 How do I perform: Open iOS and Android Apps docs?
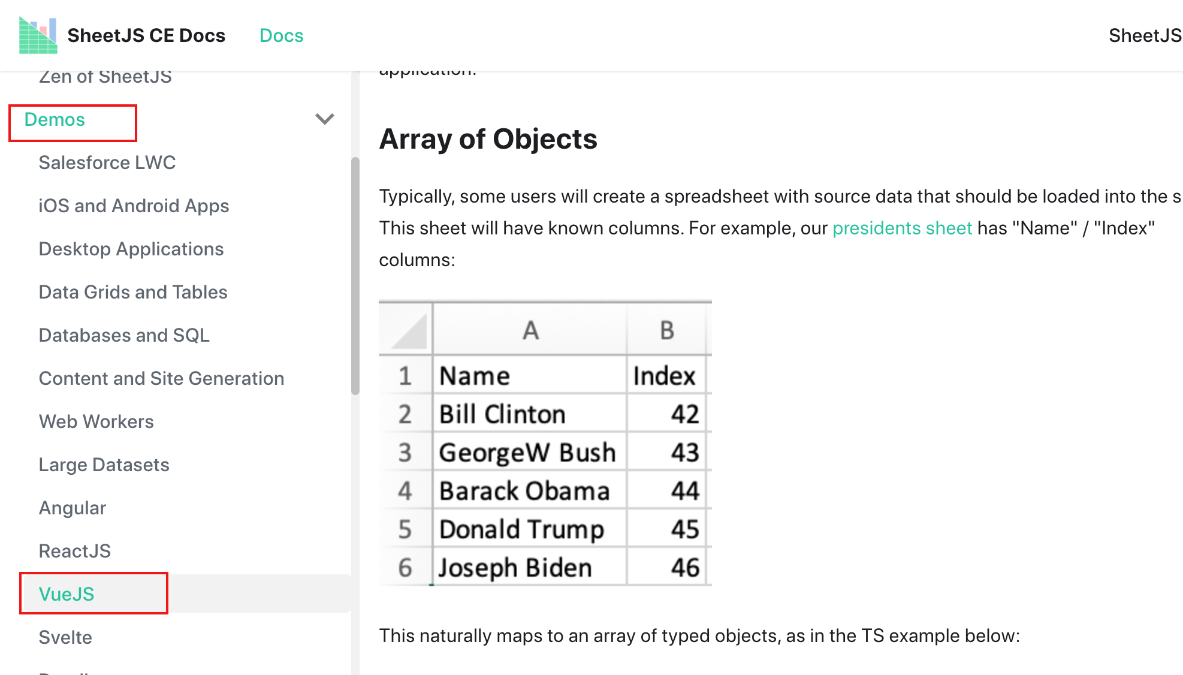134,206
